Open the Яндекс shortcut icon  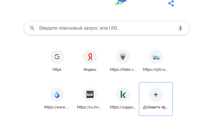tap(90, 57)
